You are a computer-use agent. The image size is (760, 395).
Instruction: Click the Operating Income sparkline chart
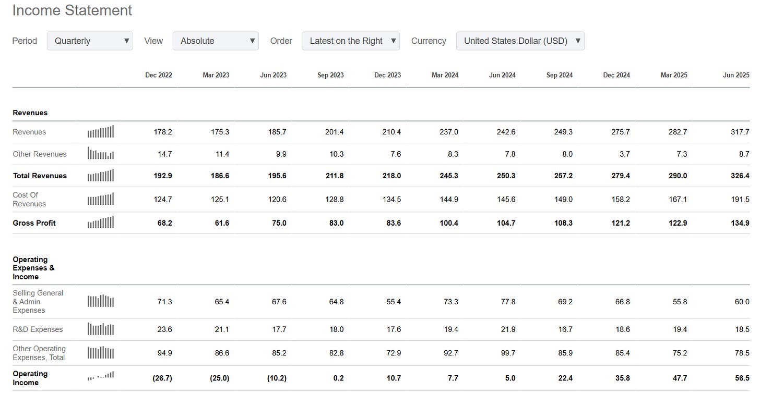[101, 375]
